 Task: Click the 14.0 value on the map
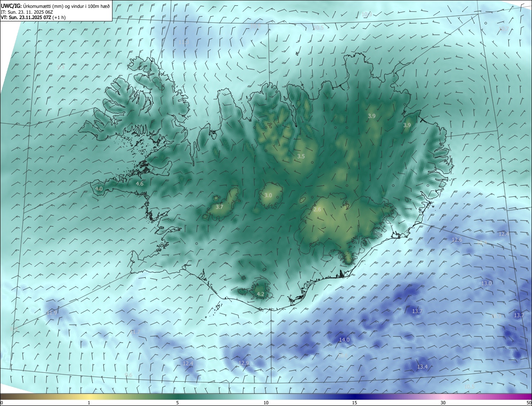[x=344, y=340]
